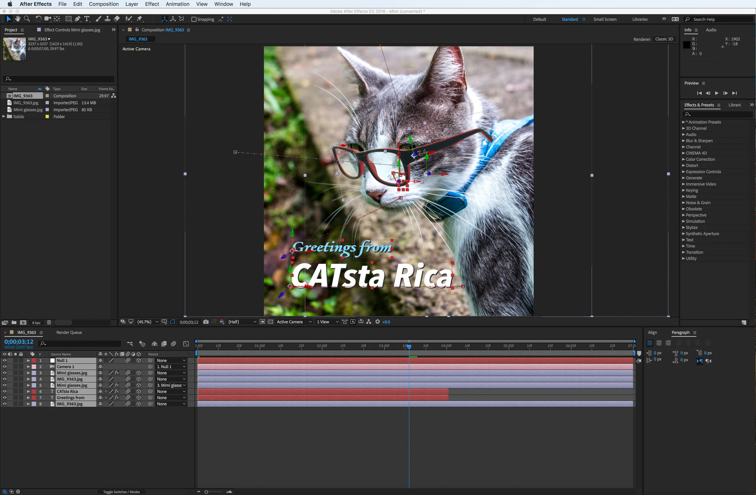Play the composition preview
Image resolution: width=756 pixels, height=495 pixels.
tap(717, 93)
